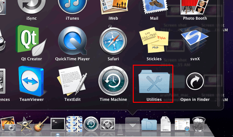The image size is (233, 137).
Task: Launch TextEdit from the Applications stack
Action: click(x=72, y=81)
